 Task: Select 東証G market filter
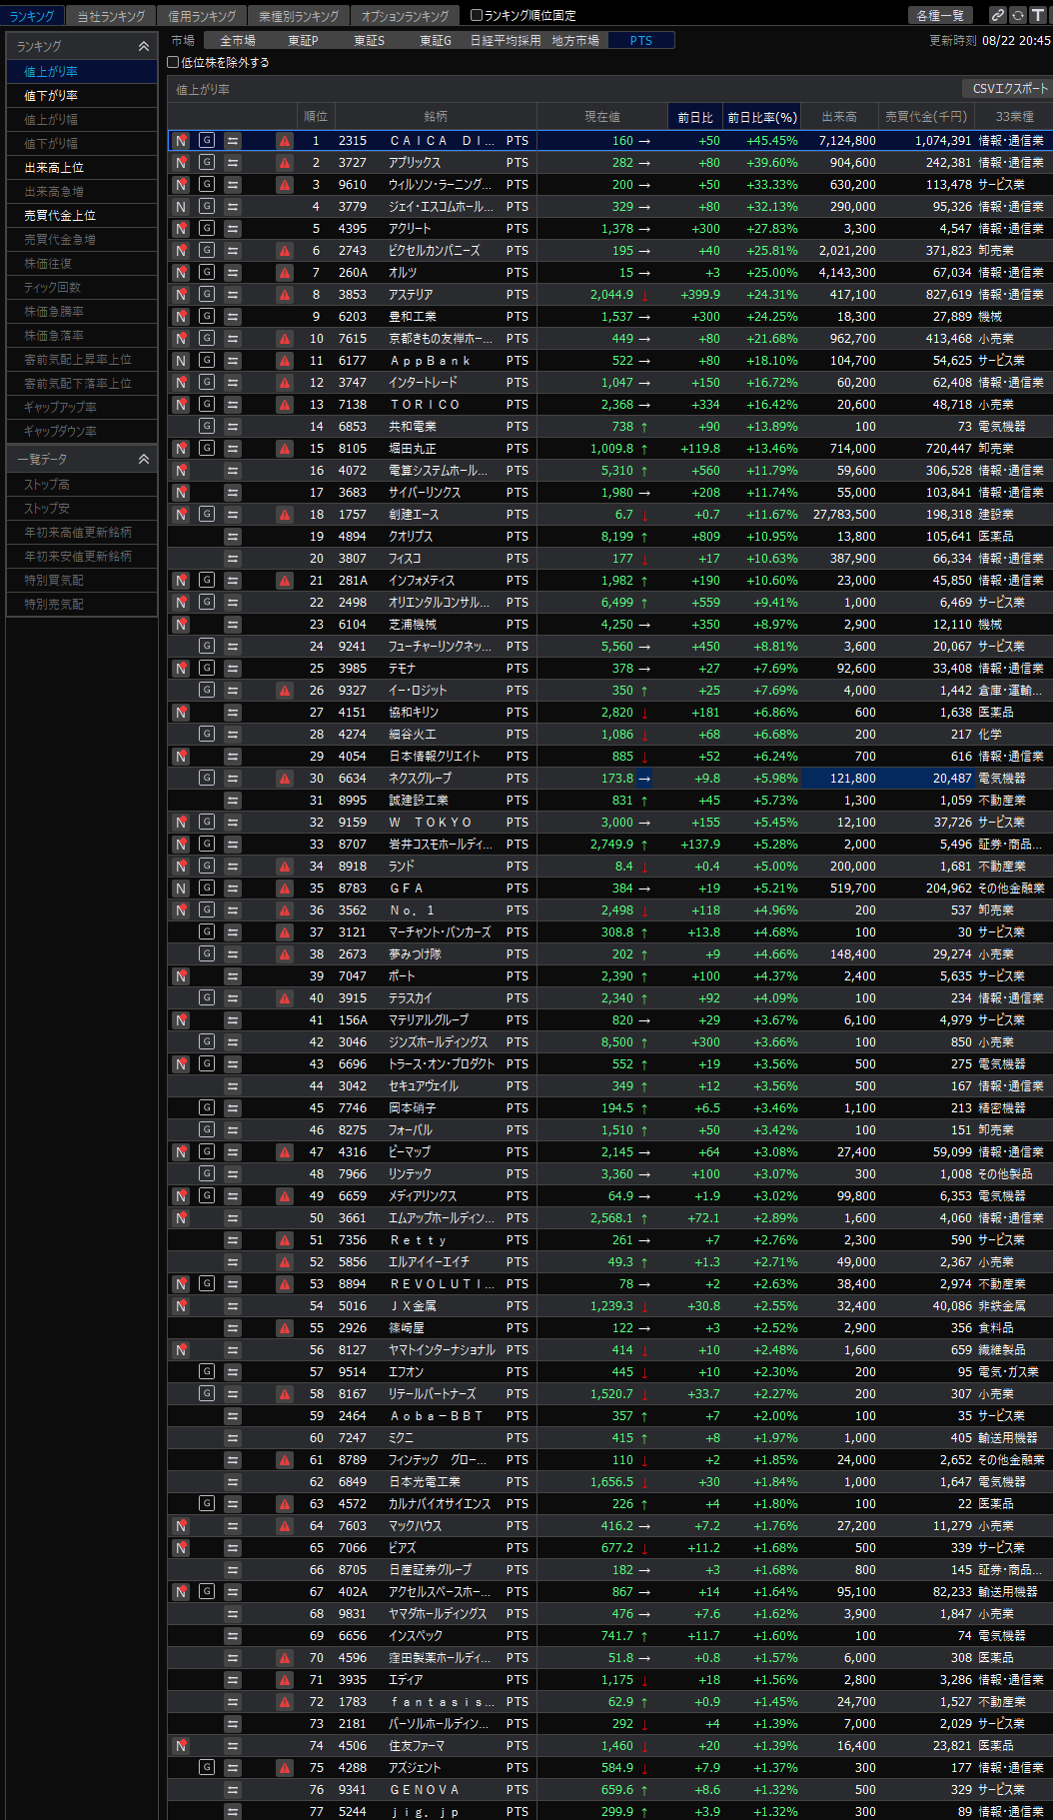[436, 41]
